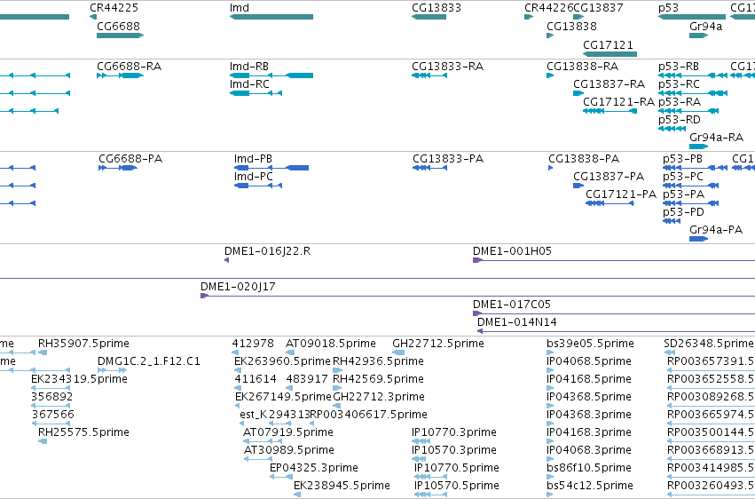The width and height of the screenshot is (755, 499).
Task: Select the CG13837-PA protein label
Action: (608, 177)
